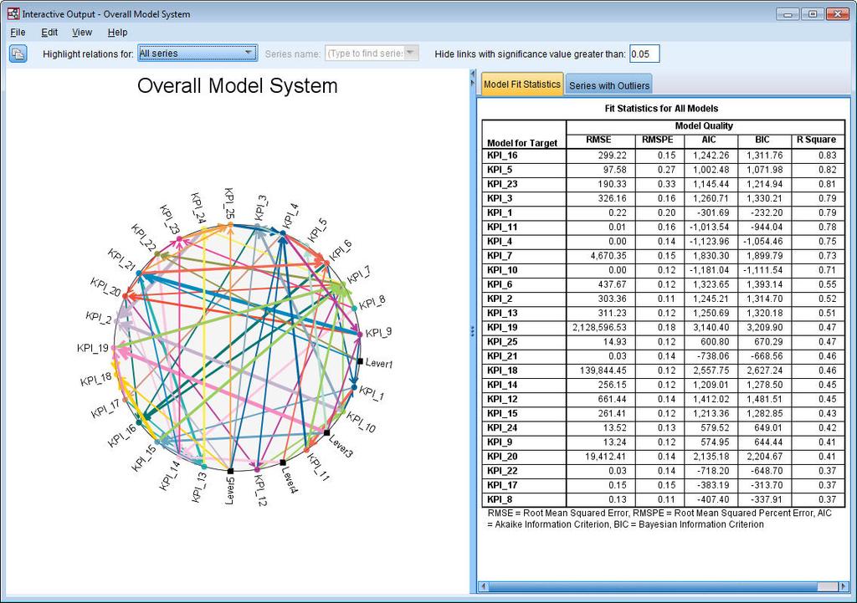857x603 pixels.
Task: Click AIC value 3,140.40
Action: [711, 327]
